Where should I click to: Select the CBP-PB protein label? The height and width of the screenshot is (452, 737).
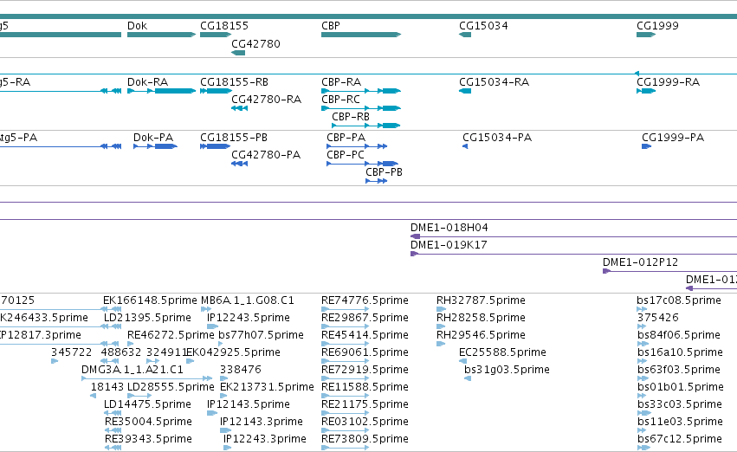pyautogui.click(x=384, y=172)
